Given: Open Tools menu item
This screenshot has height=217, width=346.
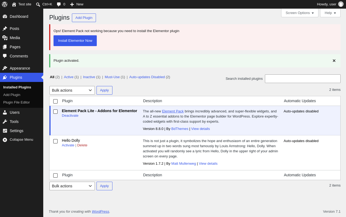Looking at the screenshot, I should (22, 122).
